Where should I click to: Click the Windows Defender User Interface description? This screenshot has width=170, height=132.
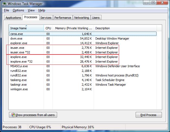(117, 66)
